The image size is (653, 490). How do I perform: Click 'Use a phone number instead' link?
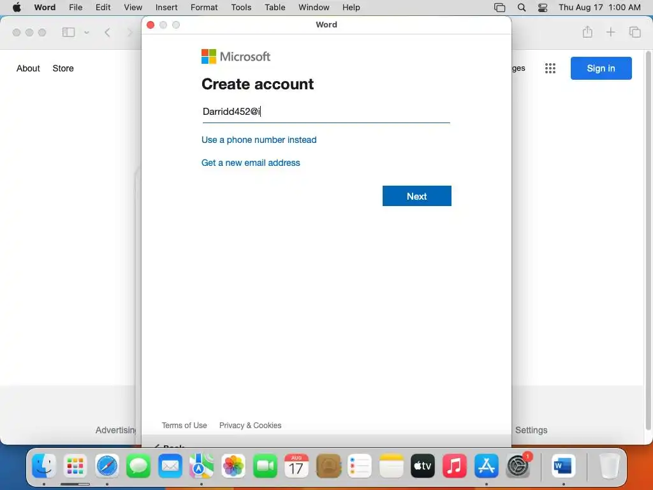[259, 140]
